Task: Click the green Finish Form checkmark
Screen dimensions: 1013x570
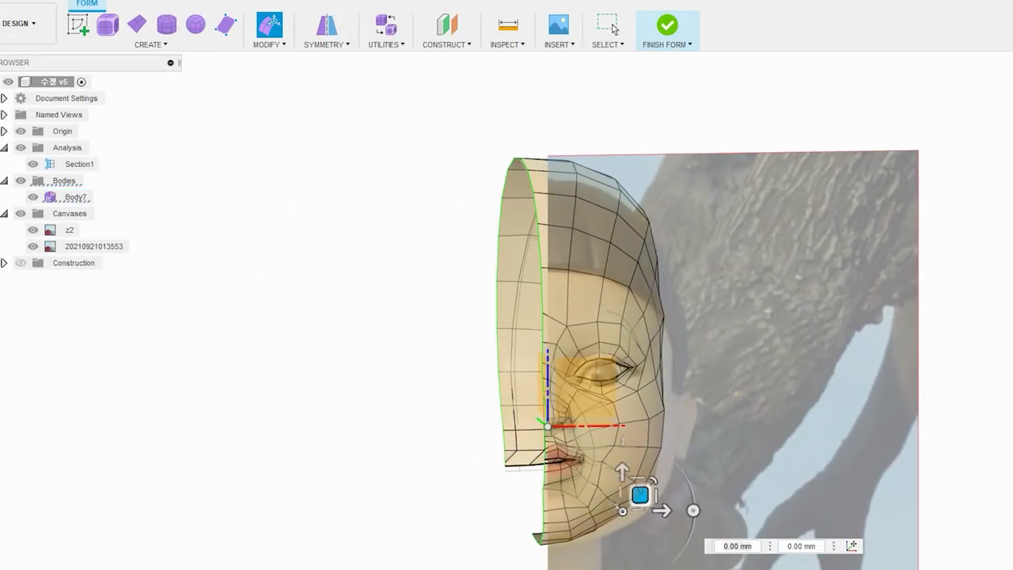Action: pos(667,25)
